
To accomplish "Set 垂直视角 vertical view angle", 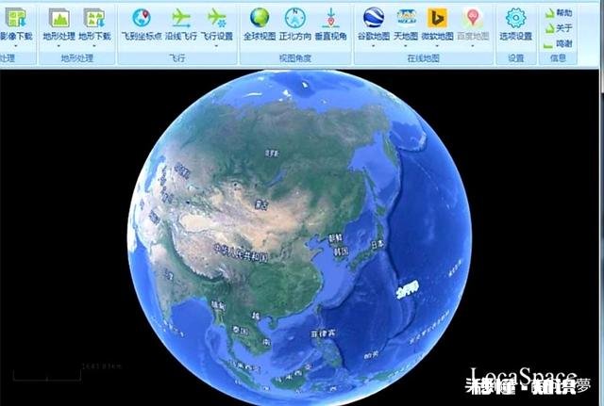I will point(331,24).
